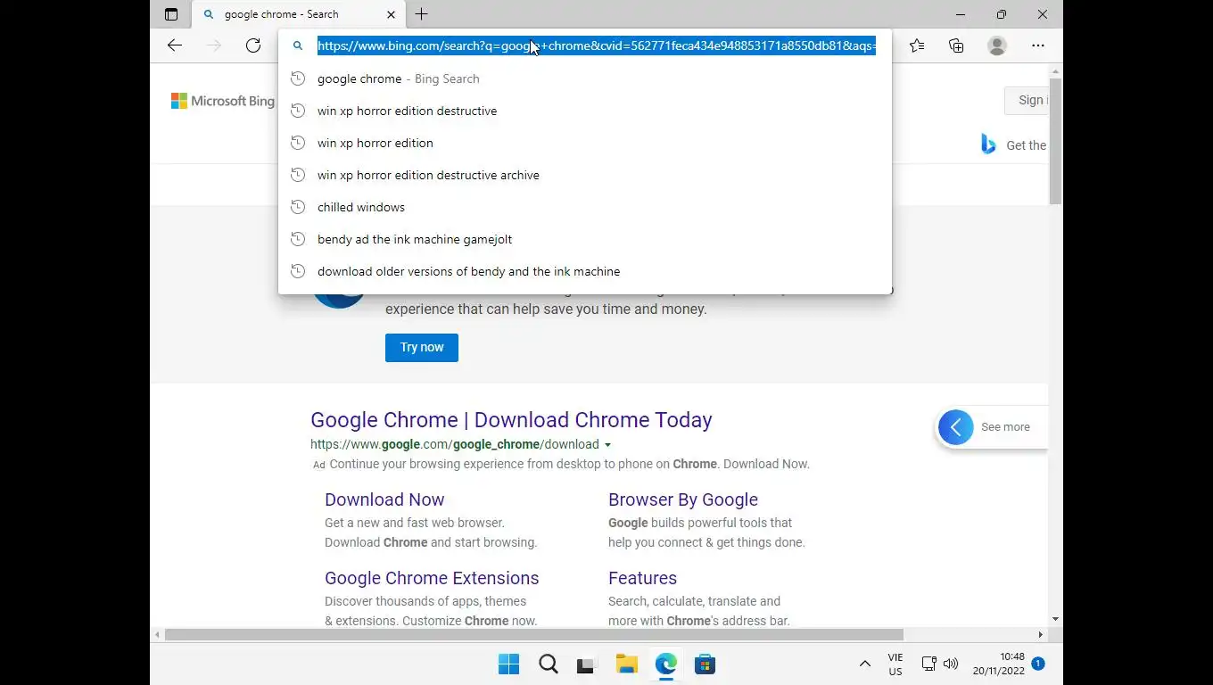Open the clock showing 10:48
Viewport: 1213px width, 685px height.
tap(999, 664)
